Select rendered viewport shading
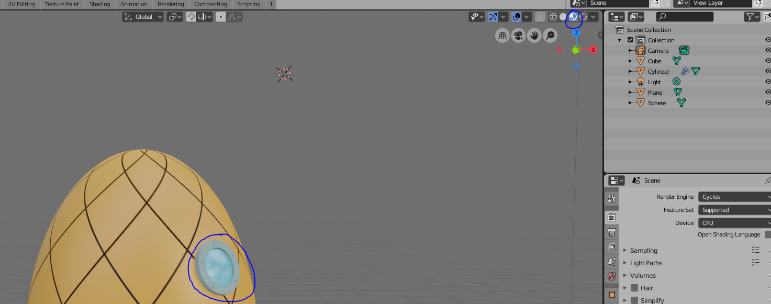Image resolution: width=771 pixels, height=304 pixels. [x=583, y=17]
